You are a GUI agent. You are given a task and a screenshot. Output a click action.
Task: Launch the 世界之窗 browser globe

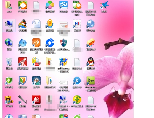click(91, 26)
